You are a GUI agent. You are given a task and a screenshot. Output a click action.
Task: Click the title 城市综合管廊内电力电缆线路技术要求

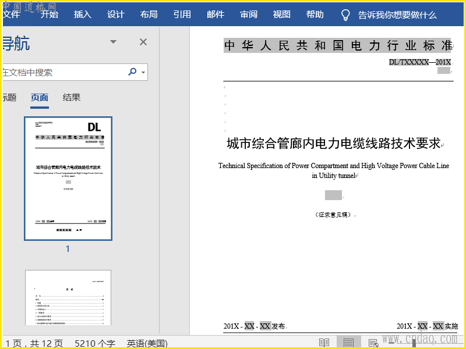point(333,143)
